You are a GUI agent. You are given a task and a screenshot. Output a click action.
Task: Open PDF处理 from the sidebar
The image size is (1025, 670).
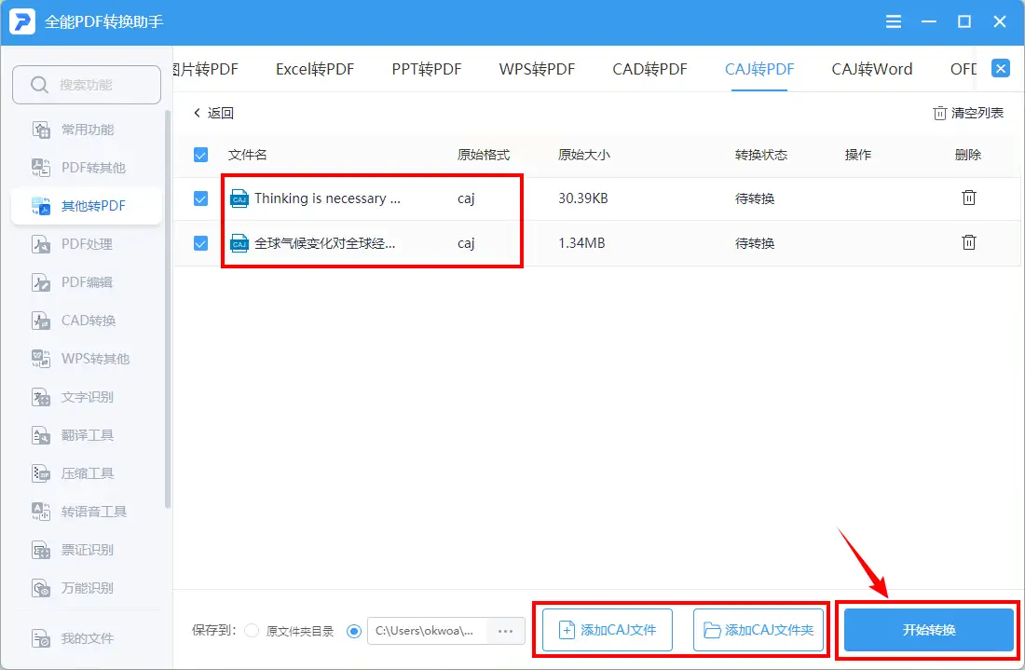[x=87, y=244]
